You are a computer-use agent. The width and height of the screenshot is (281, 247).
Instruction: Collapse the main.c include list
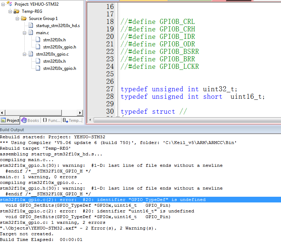[25, 33]
